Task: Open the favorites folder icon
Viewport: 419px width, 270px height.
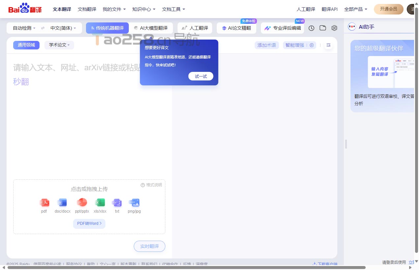Action: click(323, 28)
